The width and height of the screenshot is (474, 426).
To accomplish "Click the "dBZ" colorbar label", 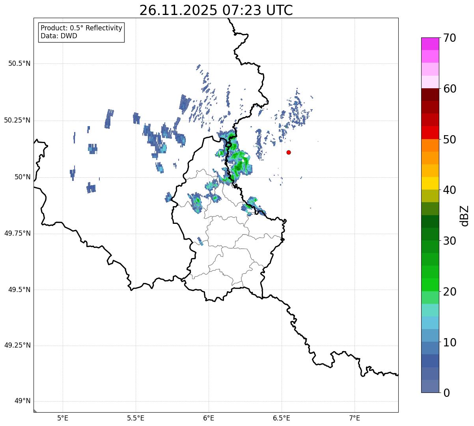I will click(x=465, y=215).
